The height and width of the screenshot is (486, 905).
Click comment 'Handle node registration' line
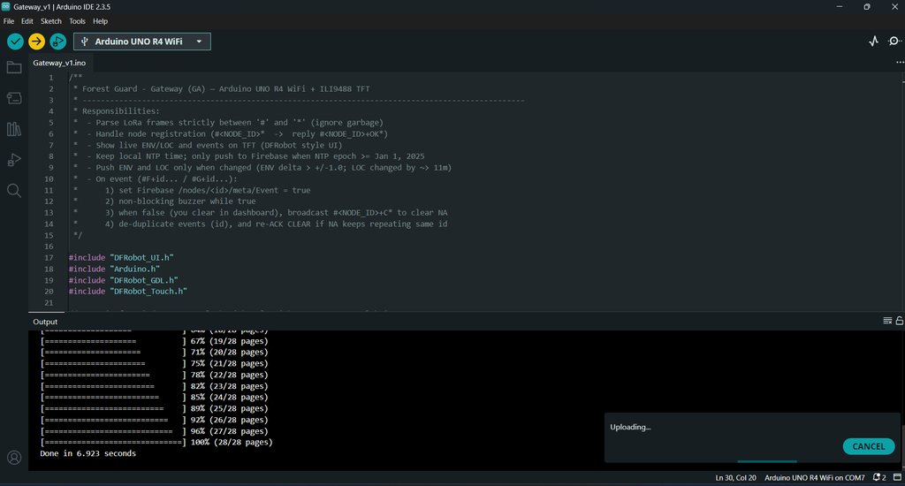(231, 134)
